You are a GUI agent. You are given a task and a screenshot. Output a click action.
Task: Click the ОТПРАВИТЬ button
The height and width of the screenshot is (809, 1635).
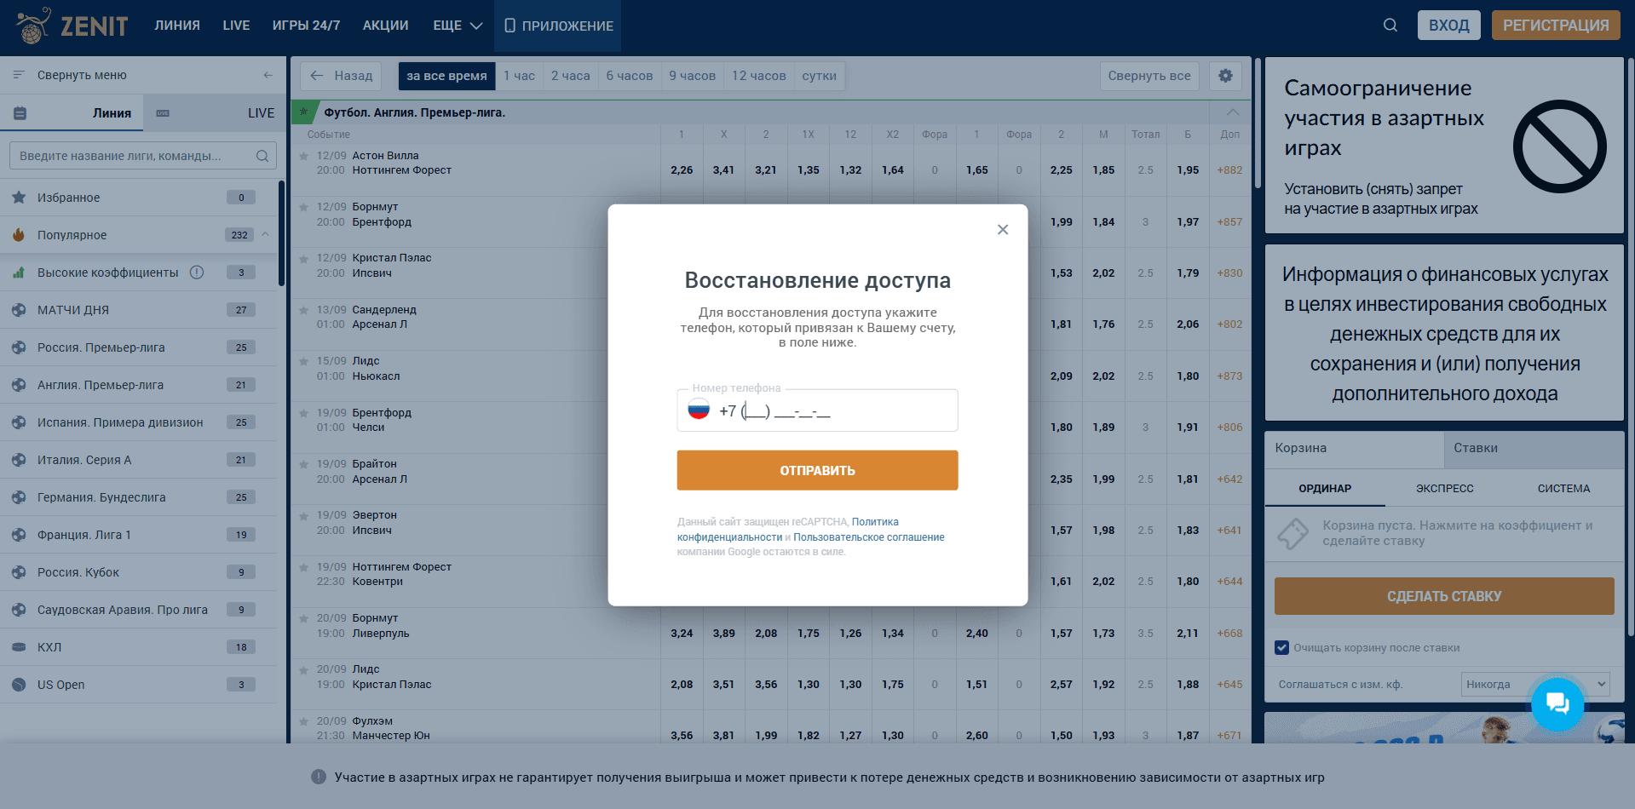point(817,470)
